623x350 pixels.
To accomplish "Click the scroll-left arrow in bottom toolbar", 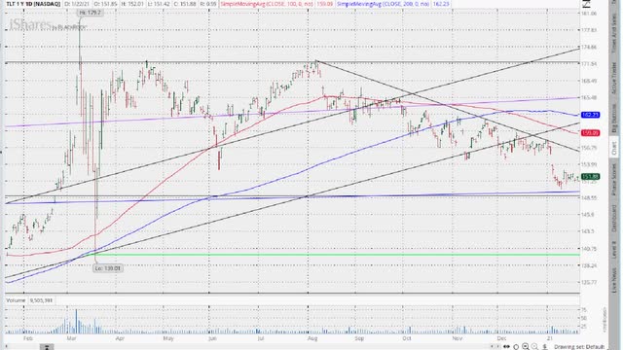I will (492, 346).
